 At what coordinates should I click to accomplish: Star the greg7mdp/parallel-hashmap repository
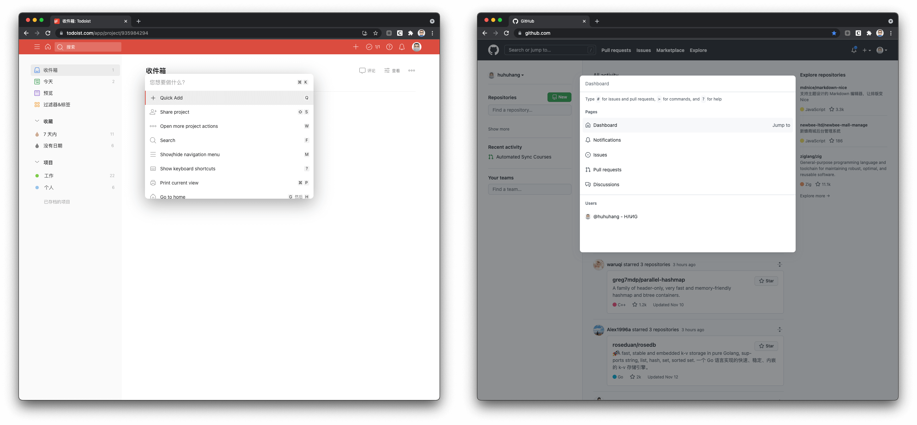click(x=766, y=281)
